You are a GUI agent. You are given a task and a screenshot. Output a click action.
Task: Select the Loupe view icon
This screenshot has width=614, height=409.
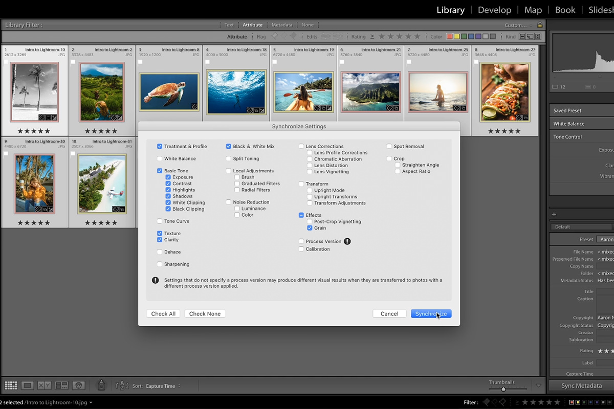click(27, 385)
